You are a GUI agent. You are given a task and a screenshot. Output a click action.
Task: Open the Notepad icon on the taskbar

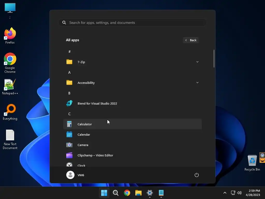161,193
